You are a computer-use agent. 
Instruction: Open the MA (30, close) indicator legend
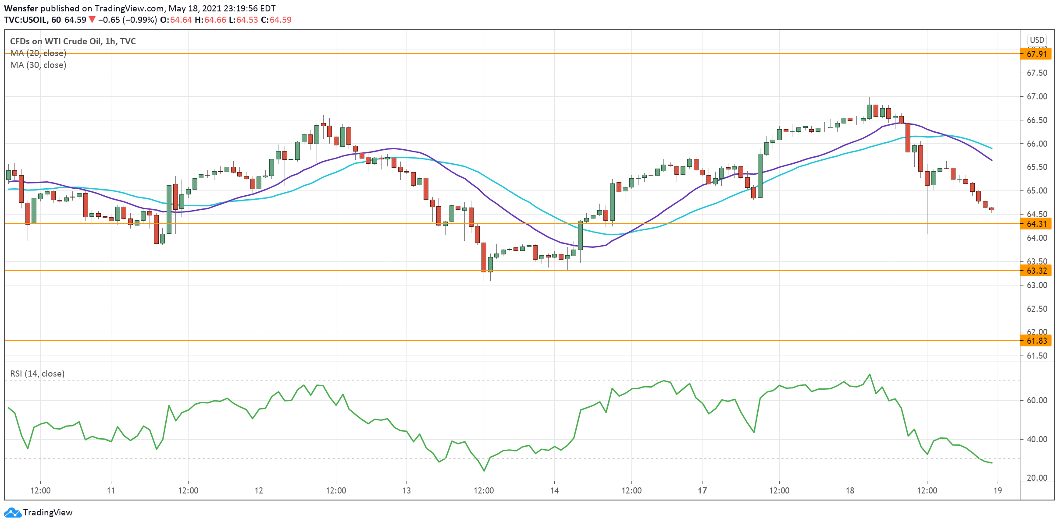(x=38, y=65)
